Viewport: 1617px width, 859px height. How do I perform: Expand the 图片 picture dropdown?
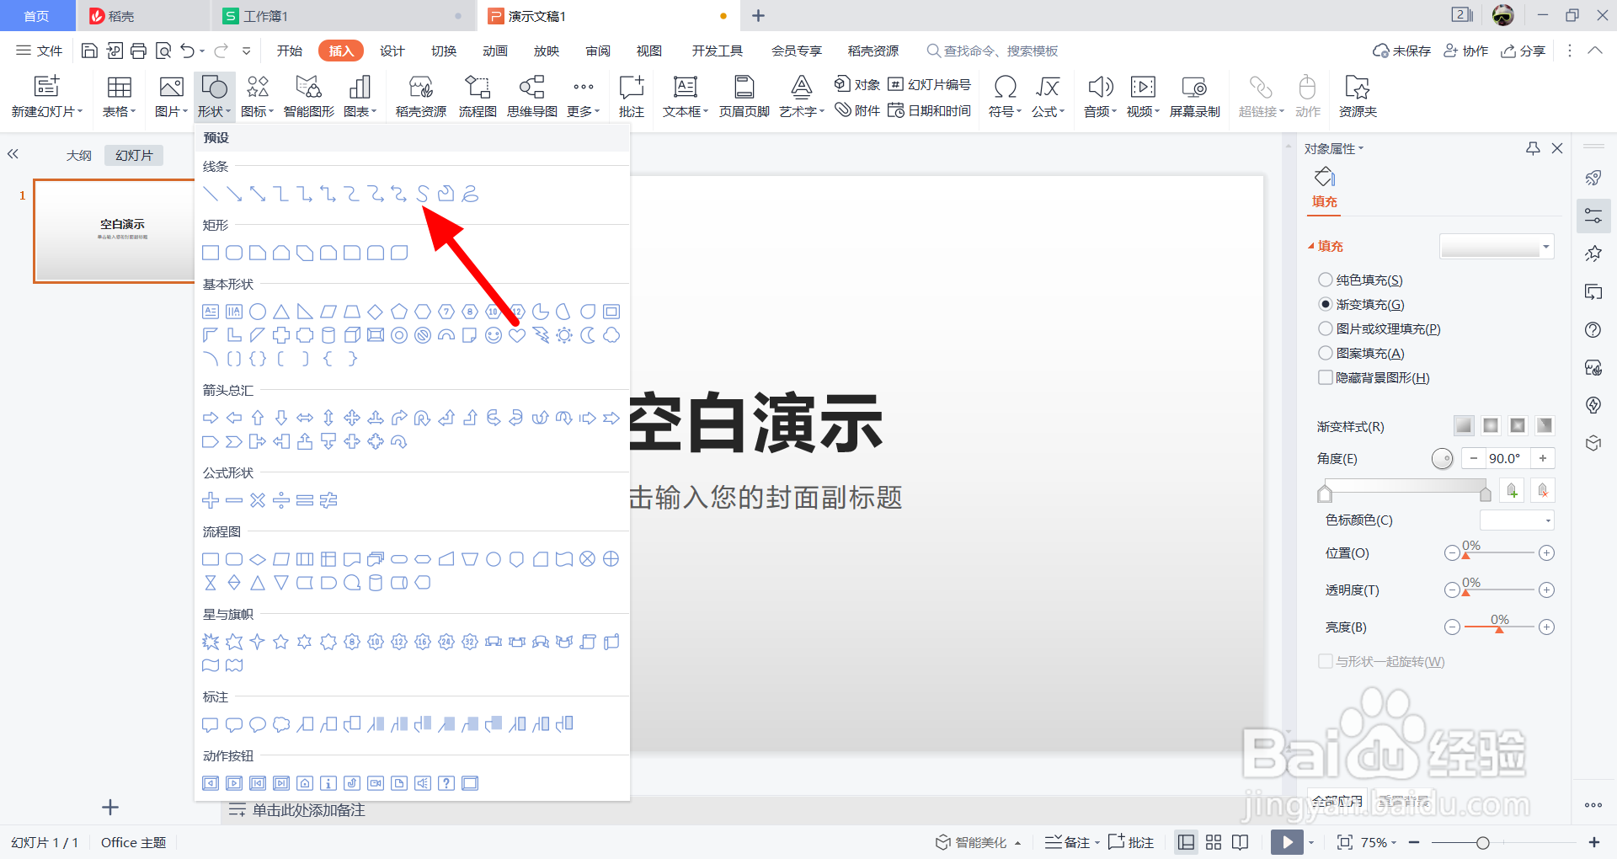pyautogui.click(x=171, y=111)
